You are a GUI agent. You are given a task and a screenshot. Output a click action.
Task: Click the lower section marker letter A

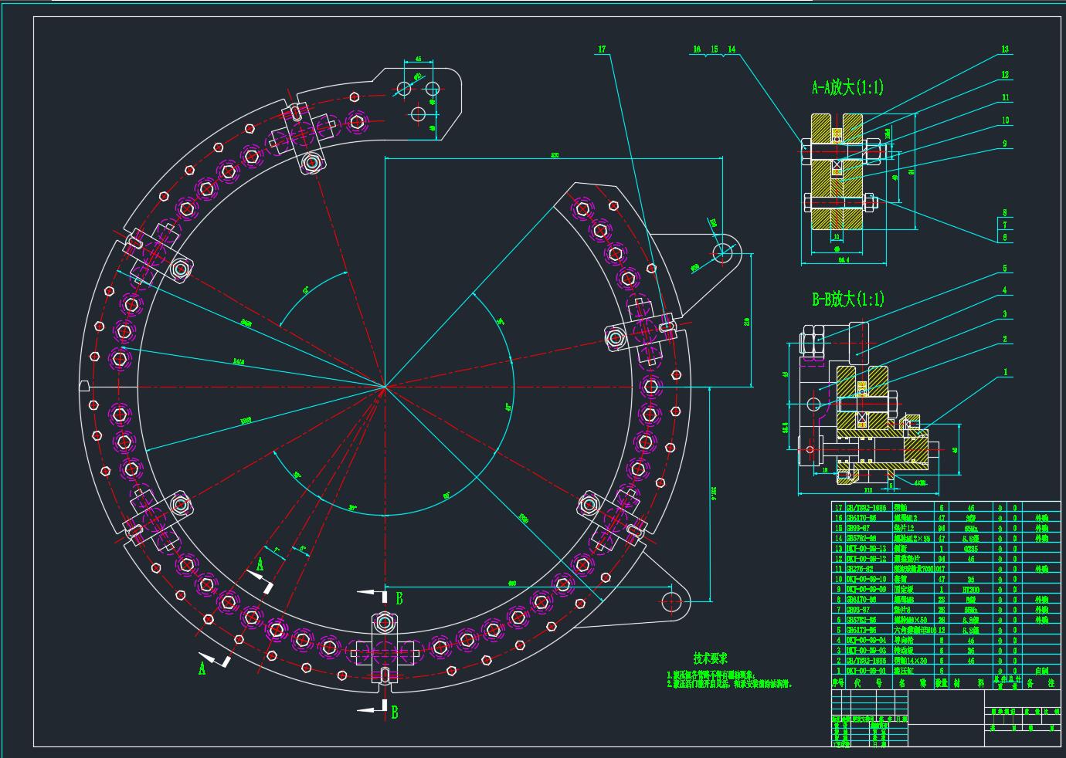[202, 668]
